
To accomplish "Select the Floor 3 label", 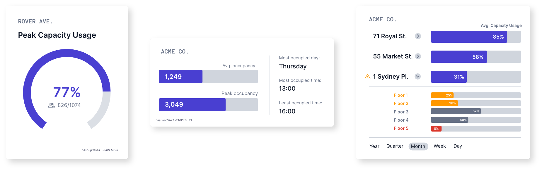I will (x=401, y=112).
